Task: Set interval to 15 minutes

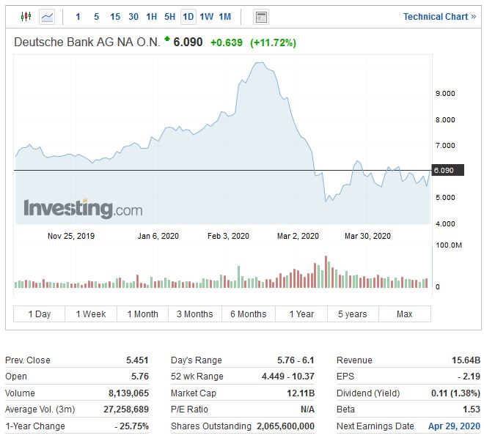Action: tap(115, 17)
